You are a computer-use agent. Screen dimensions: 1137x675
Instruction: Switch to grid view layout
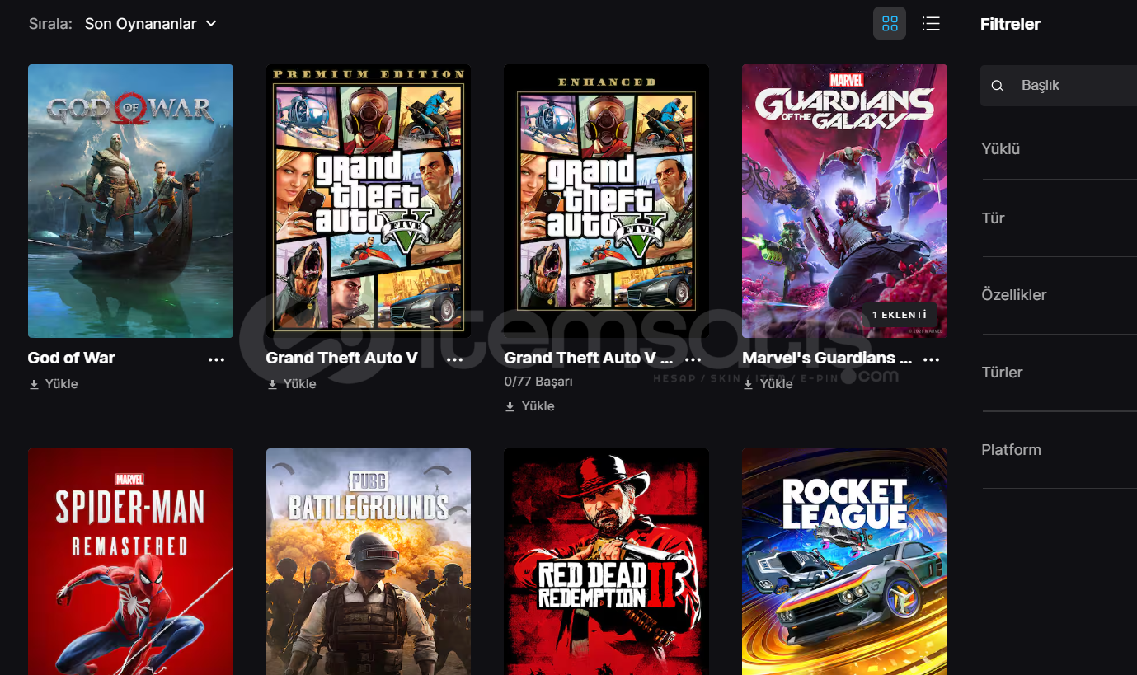[x=890, y=24]
